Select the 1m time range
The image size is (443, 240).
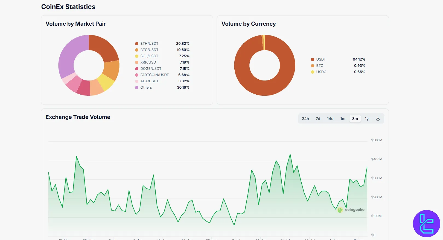point(343,119)
